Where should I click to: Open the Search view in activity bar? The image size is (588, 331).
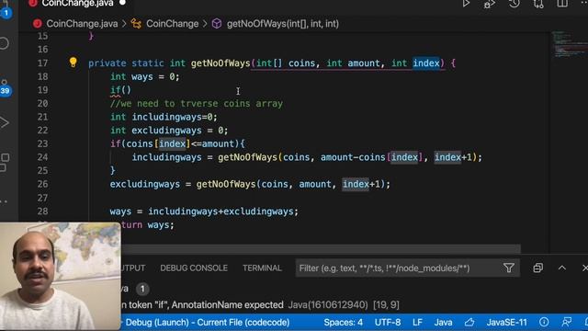(4, 43)
